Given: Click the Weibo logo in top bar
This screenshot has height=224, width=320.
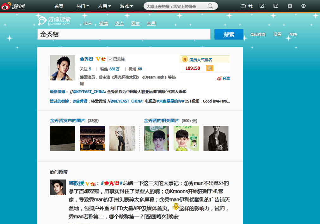Looking at the screenshot, I should [13, 6].
